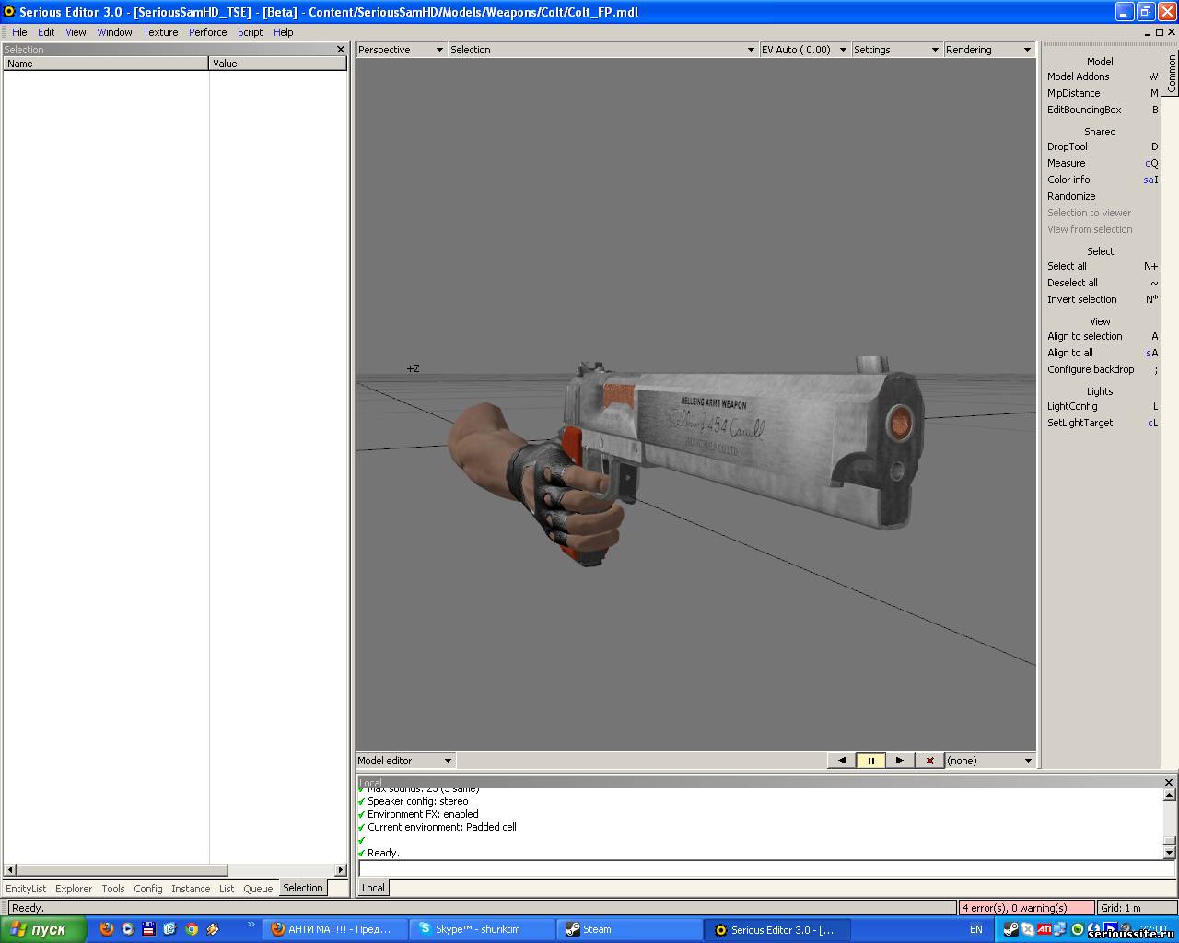Step animation backward
This screenshot has height=943, width=1179.
point(841,761)
